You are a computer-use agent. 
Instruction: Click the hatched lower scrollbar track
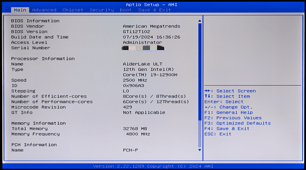point(200,134)
